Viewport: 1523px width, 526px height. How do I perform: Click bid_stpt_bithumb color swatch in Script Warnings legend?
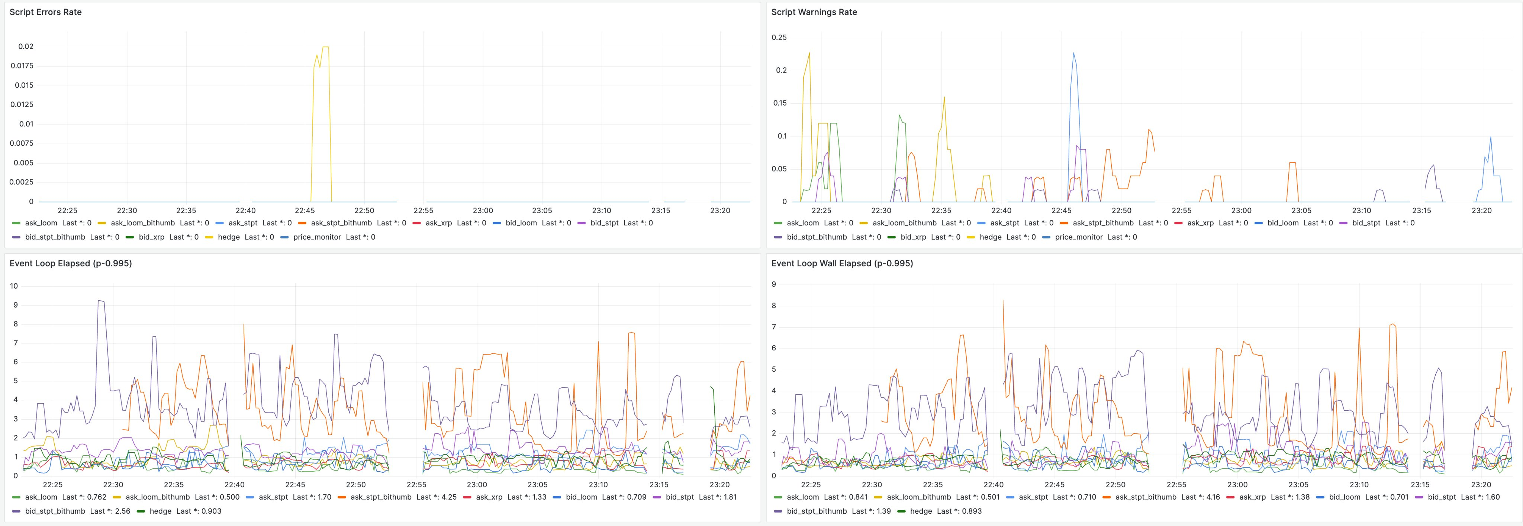click(778, 237)
